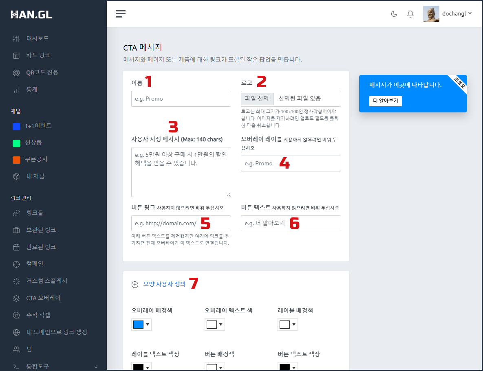Click the 만료된 링크 calendar icon
This screenshot has height=371, width=483.
click(16, 247)
